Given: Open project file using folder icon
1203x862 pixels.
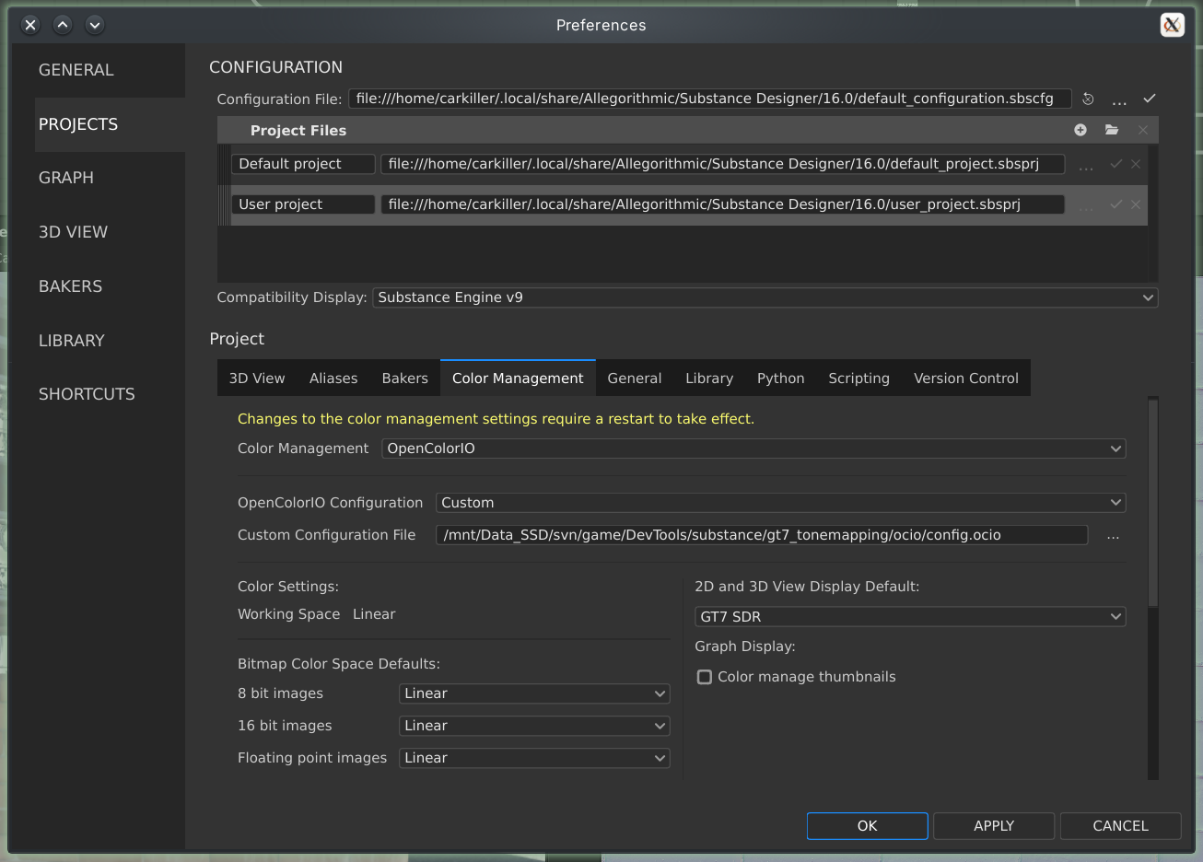Looking at the screenshot, I should pos(1112,130).
